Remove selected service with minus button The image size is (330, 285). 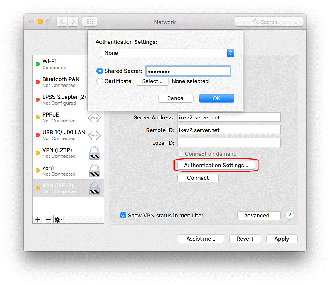[48, 220]
